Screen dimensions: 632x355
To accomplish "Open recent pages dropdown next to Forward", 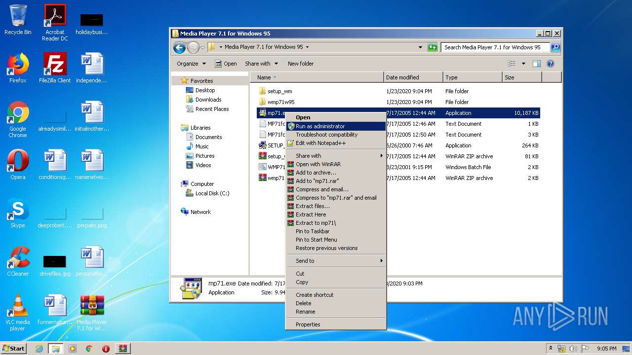I will pyautogui.click(x=202, y=48).
